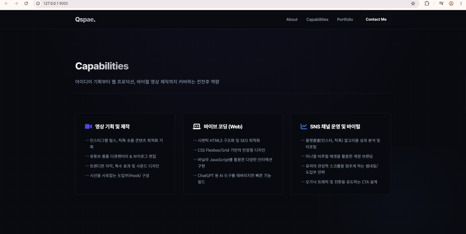Click the Contact Me button
The height and width of the screenshot is (234, 466).
pos(376,19)
